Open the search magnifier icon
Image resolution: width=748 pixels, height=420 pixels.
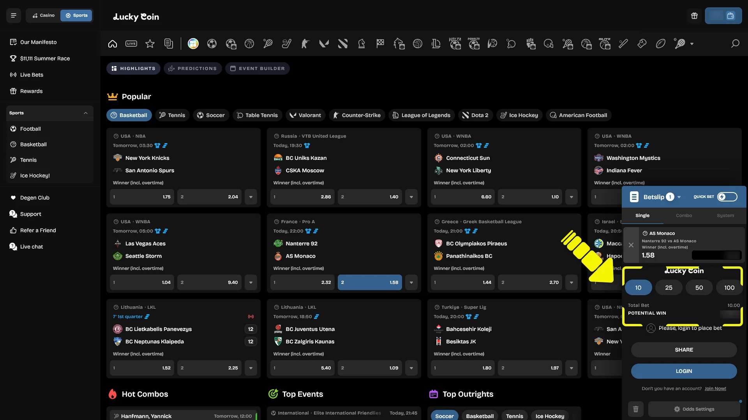point(735,44)
